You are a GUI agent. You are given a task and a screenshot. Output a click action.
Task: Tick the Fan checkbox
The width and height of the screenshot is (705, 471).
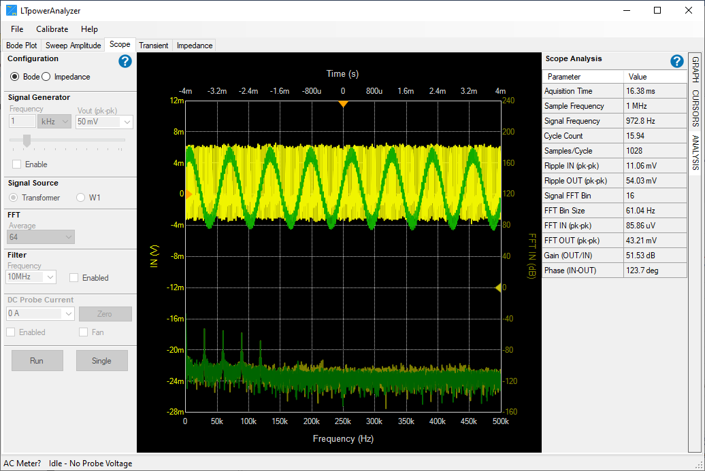[x=83, y=332]
